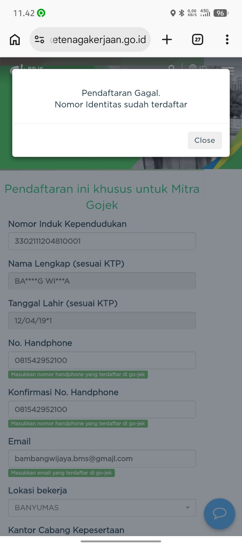Screen dimensions: 242x546
Task: Open site settings icon in address bar
Action: point(39,40)
